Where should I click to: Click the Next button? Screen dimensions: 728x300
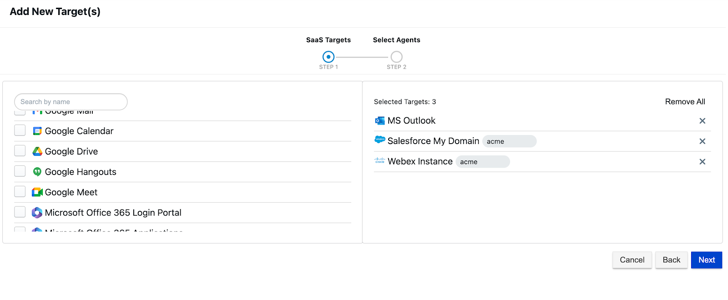point(707,260)
